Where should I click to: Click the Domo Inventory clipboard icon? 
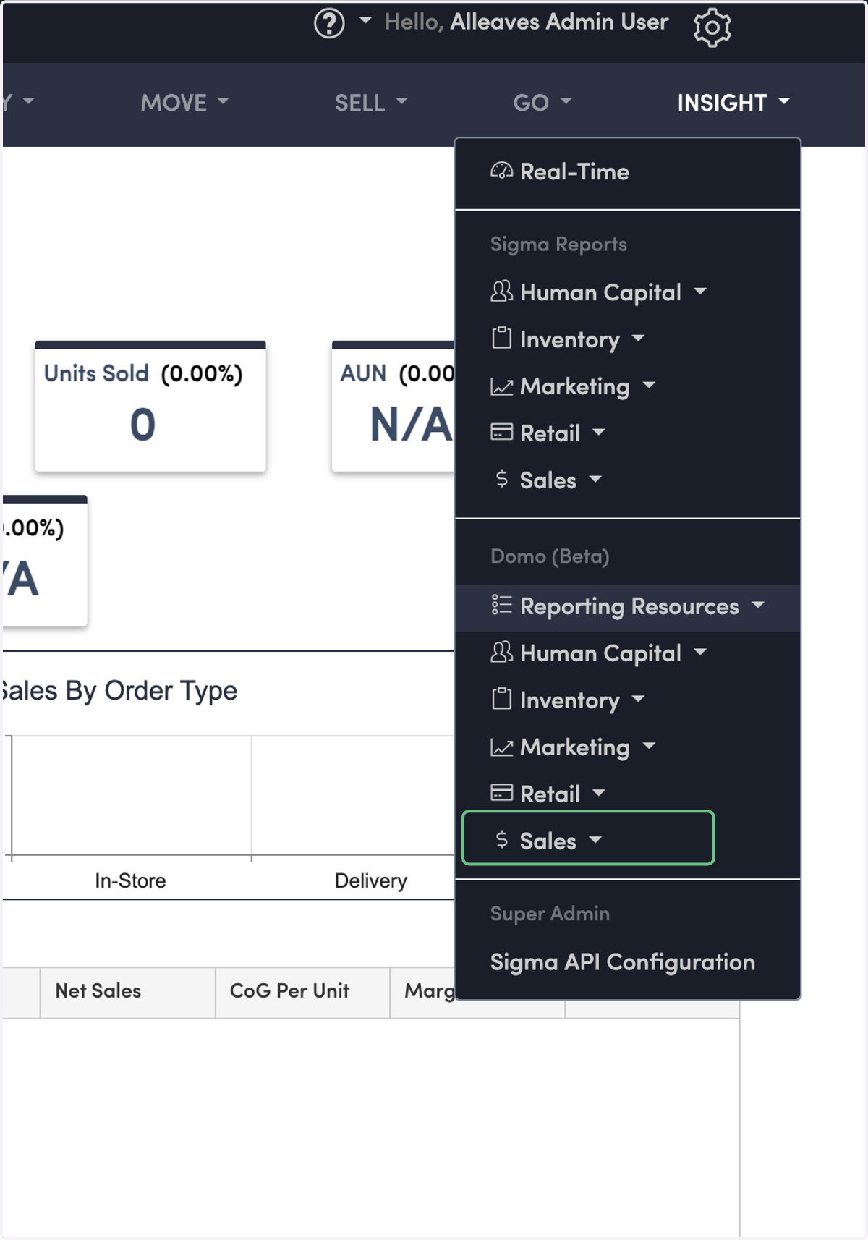[x=501, y=700]
